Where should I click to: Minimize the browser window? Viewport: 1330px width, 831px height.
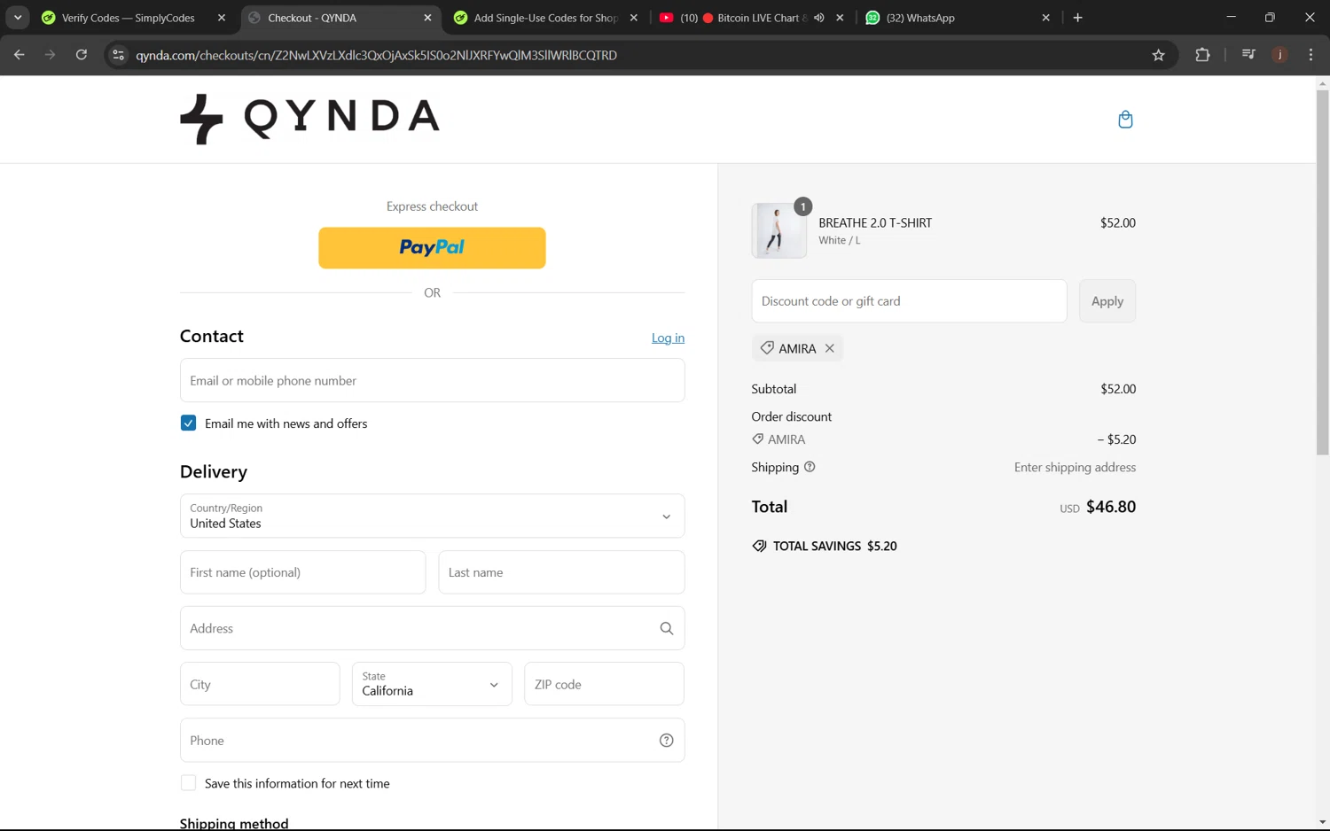[1231, 18]
